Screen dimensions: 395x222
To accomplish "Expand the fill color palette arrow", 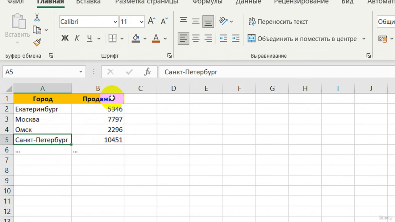I will (145, 39).
